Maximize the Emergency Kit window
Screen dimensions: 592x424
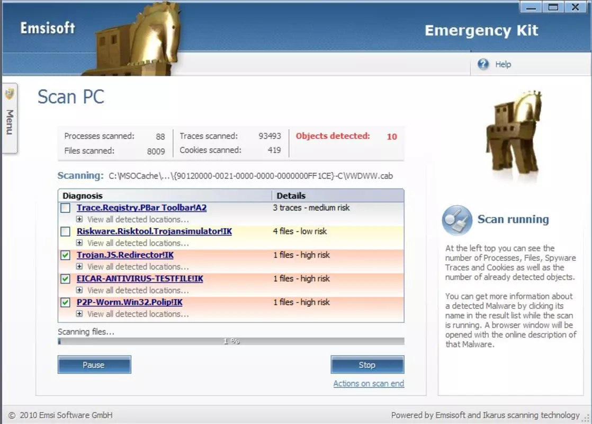553,7
